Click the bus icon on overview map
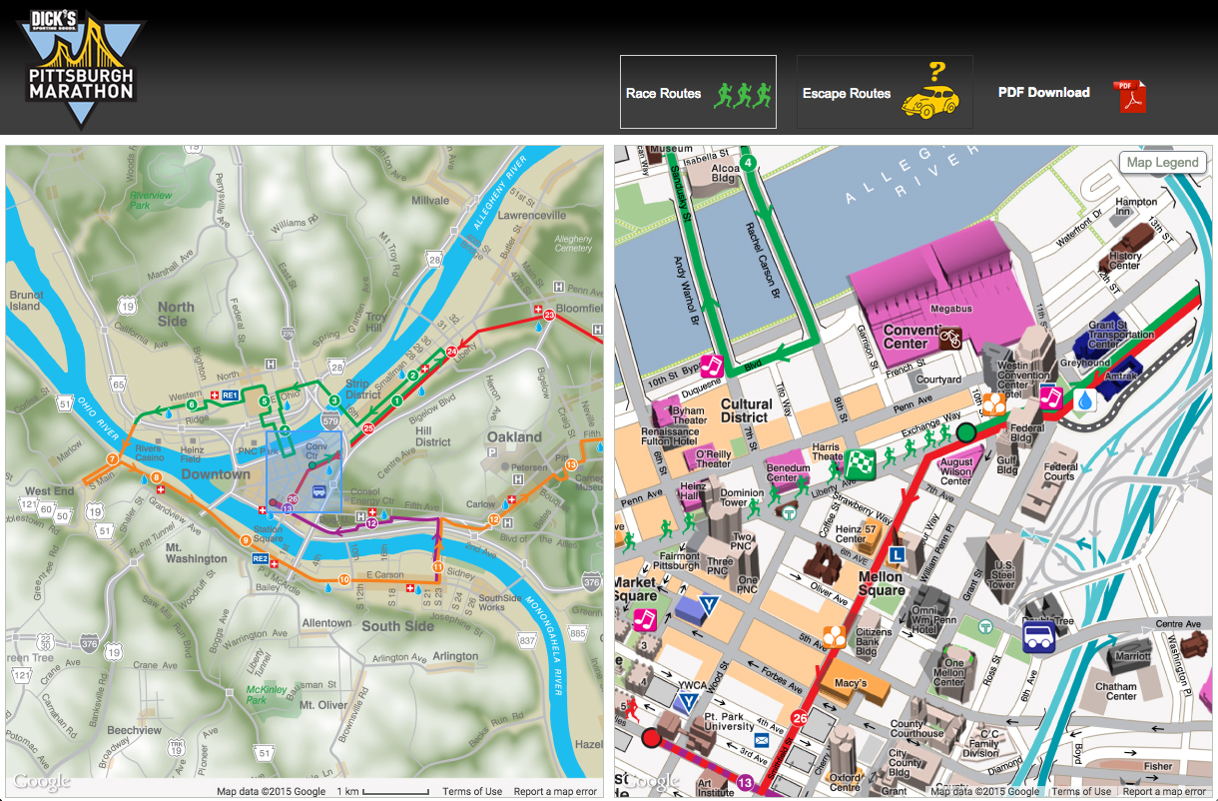Screen dimensions: 1218x801 pos(318,491)
